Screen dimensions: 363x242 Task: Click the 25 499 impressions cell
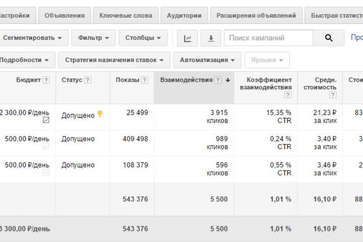(137, 113)
